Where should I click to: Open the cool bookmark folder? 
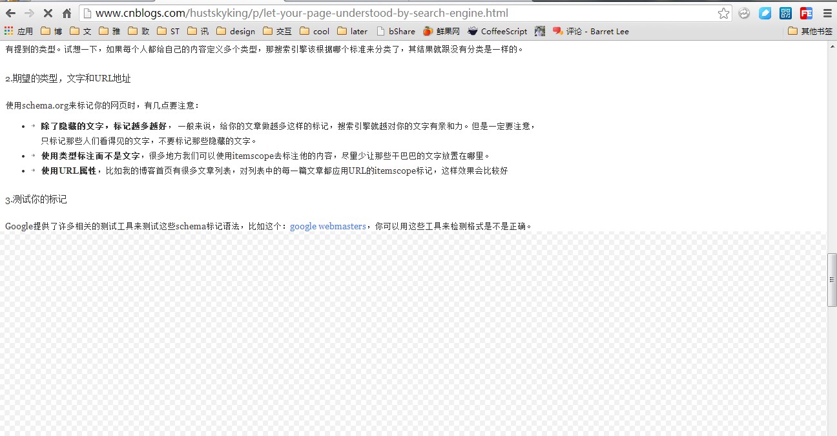click(x=315, y=31)
